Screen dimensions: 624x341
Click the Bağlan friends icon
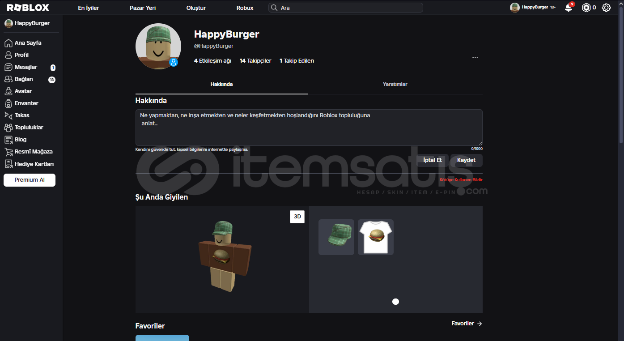pos(8,79)
